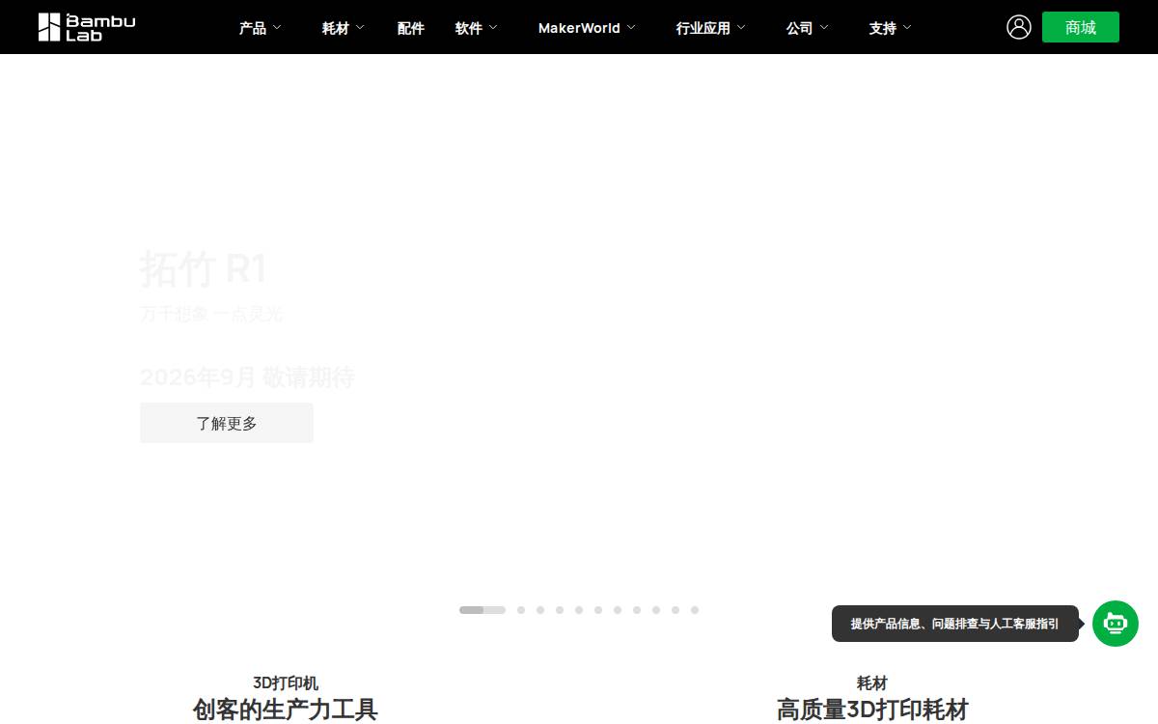Expand the 软件 menu chevron
The width and height of the screenshot is (1158, 724).
[493, 28]
